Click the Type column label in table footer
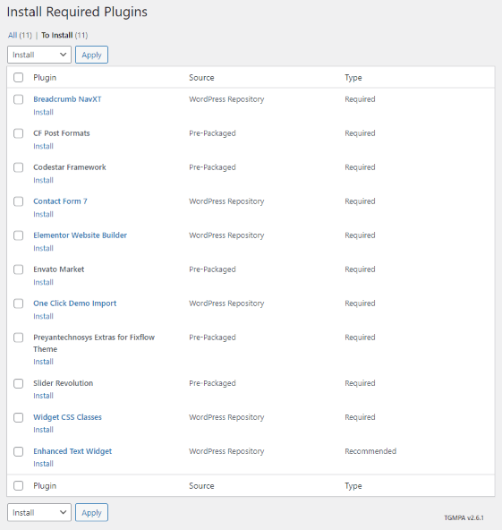Viewport: 502px width, 530px height. click(353, 486)
